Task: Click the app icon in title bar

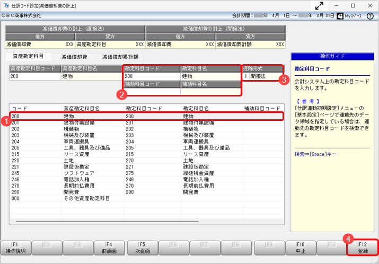Action: [x=6, y=5]
